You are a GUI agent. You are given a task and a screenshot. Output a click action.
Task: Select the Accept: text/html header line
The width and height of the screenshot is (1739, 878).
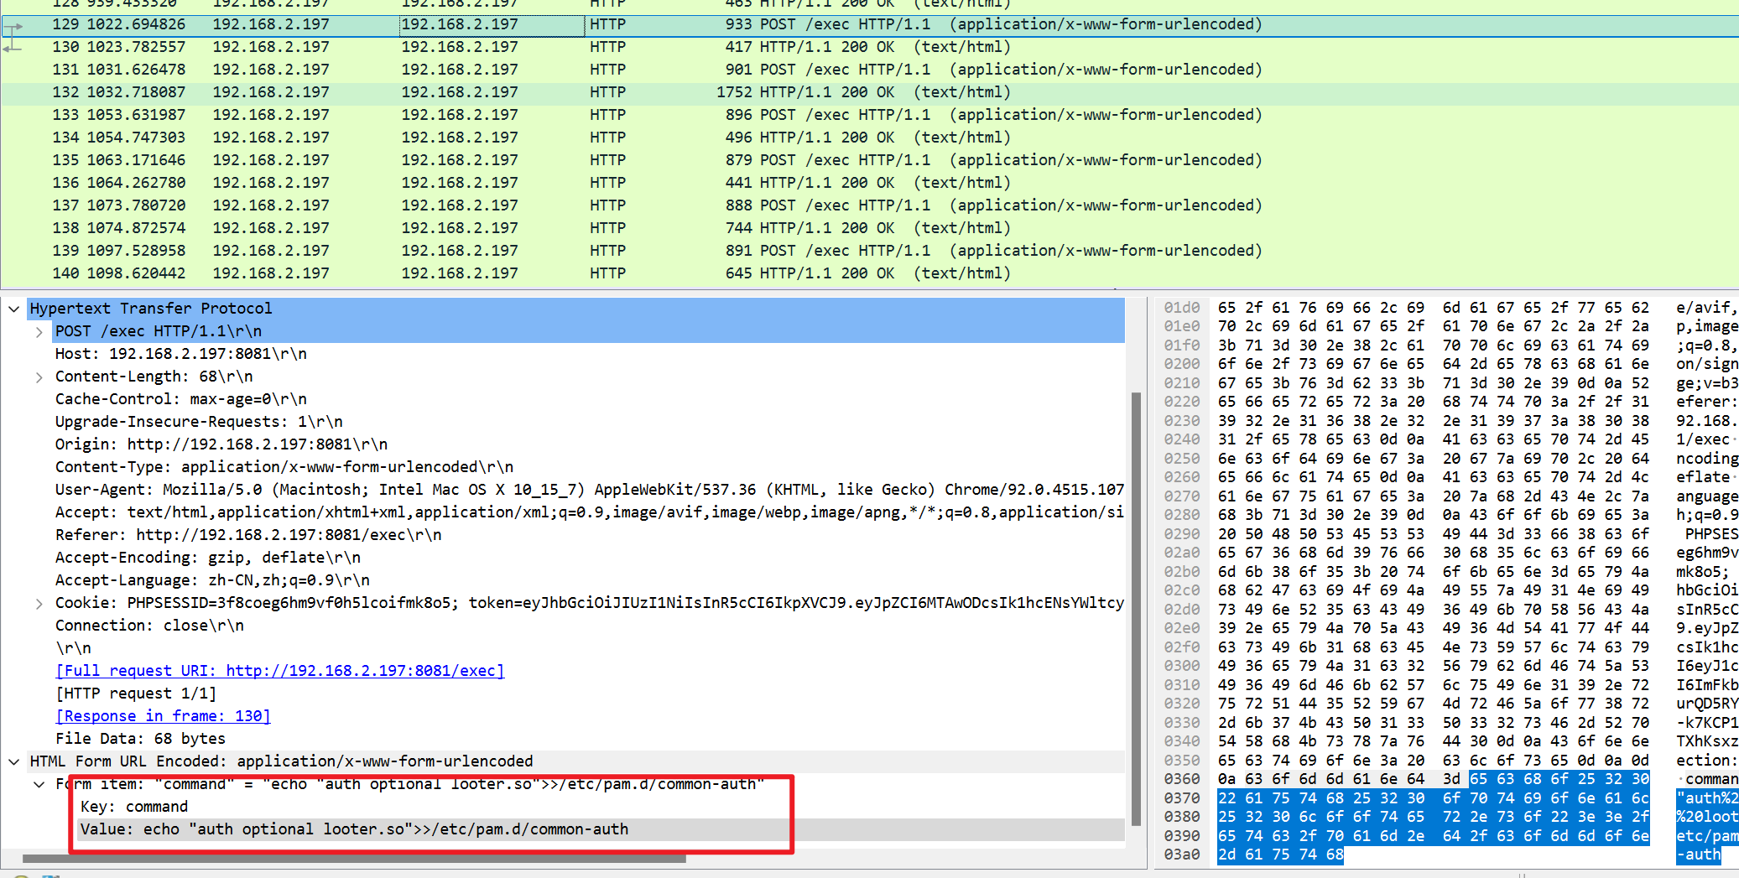(x=590, y=512)
